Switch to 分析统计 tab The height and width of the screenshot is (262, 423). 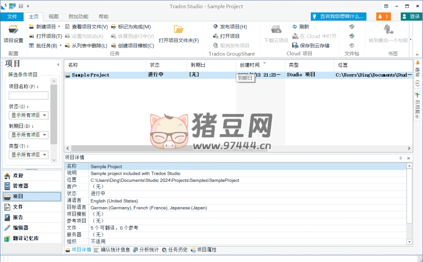pyautogui.click(x=146, y=250)
